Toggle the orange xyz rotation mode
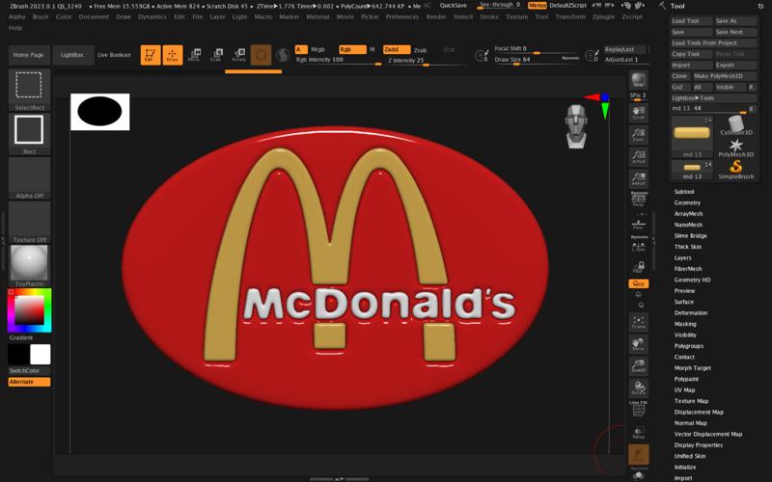 [638, 283]
